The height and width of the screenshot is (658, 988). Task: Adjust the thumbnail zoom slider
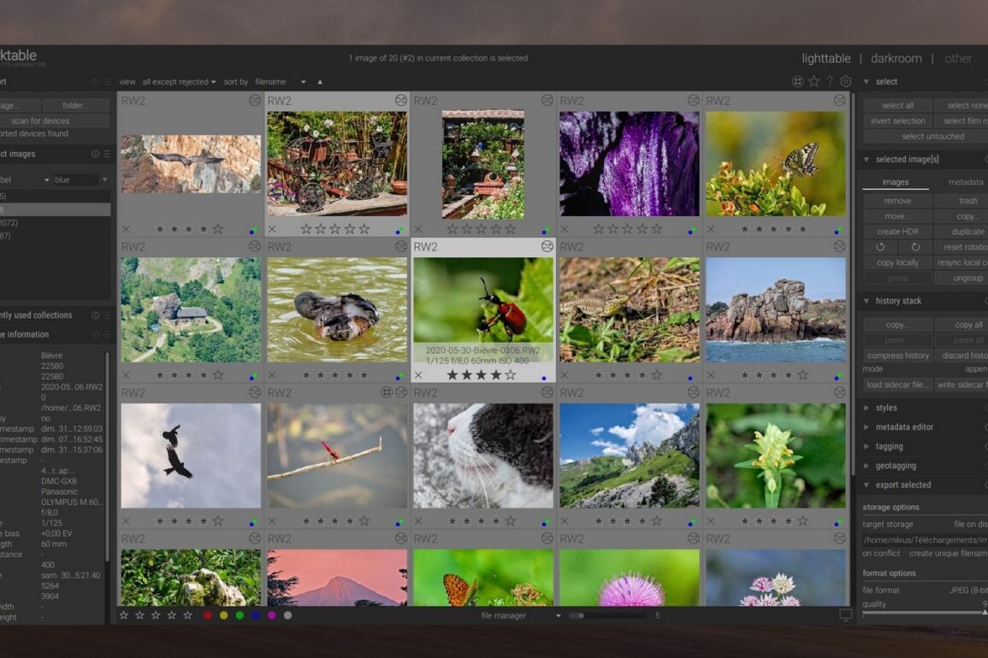(x=607, y=615)
